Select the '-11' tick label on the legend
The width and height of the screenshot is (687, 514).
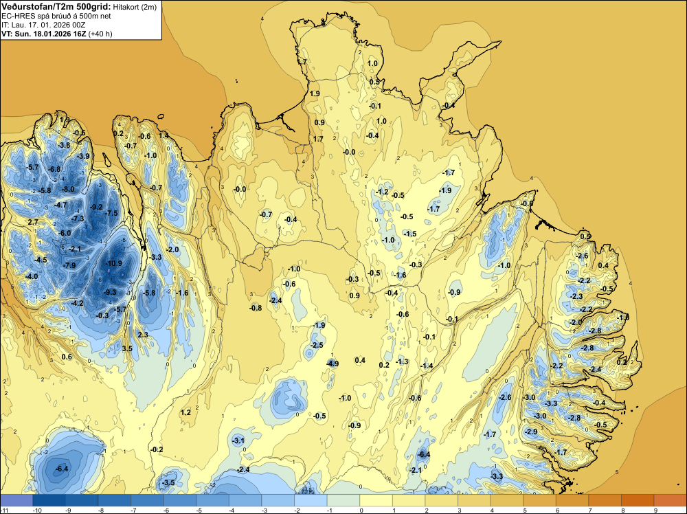tap(5, 510)
